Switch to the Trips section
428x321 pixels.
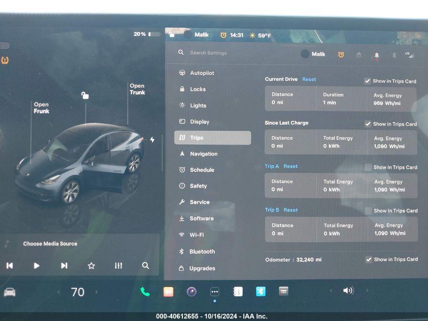tap(198, 137)
